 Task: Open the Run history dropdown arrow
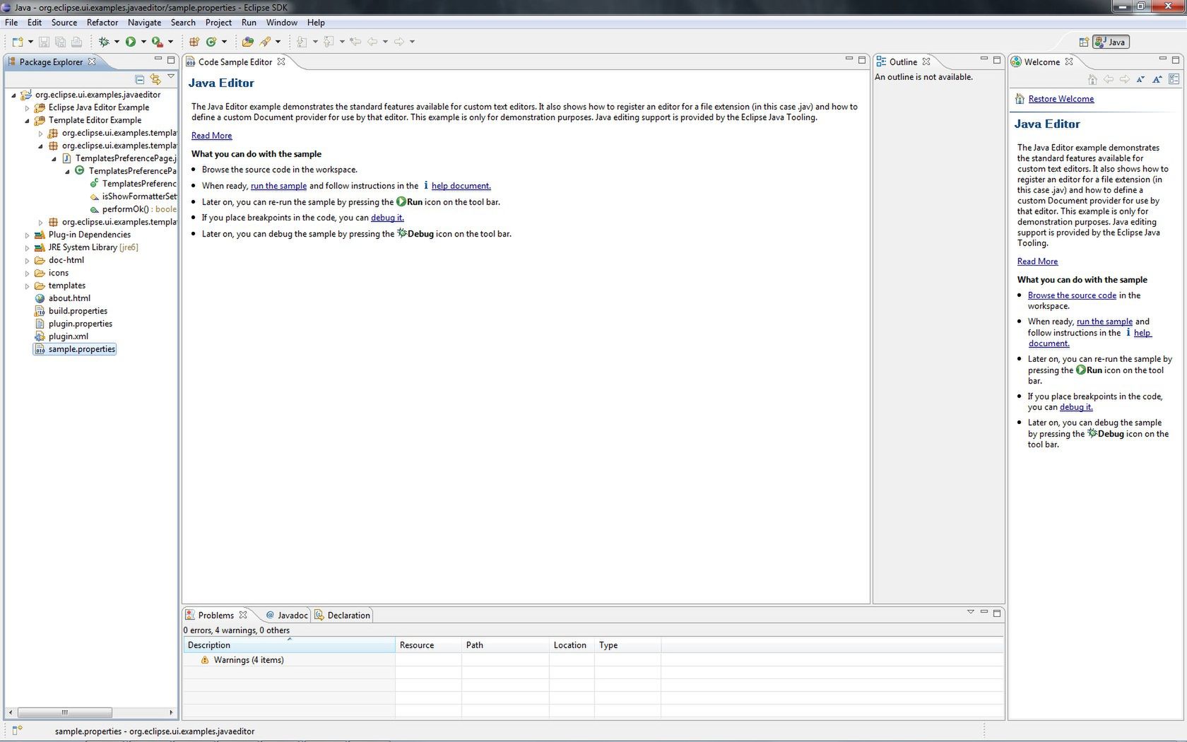tap(143, 42)
